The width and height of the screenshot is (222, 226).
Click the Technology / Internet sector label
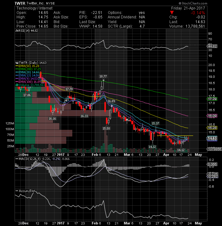point(34,8)
